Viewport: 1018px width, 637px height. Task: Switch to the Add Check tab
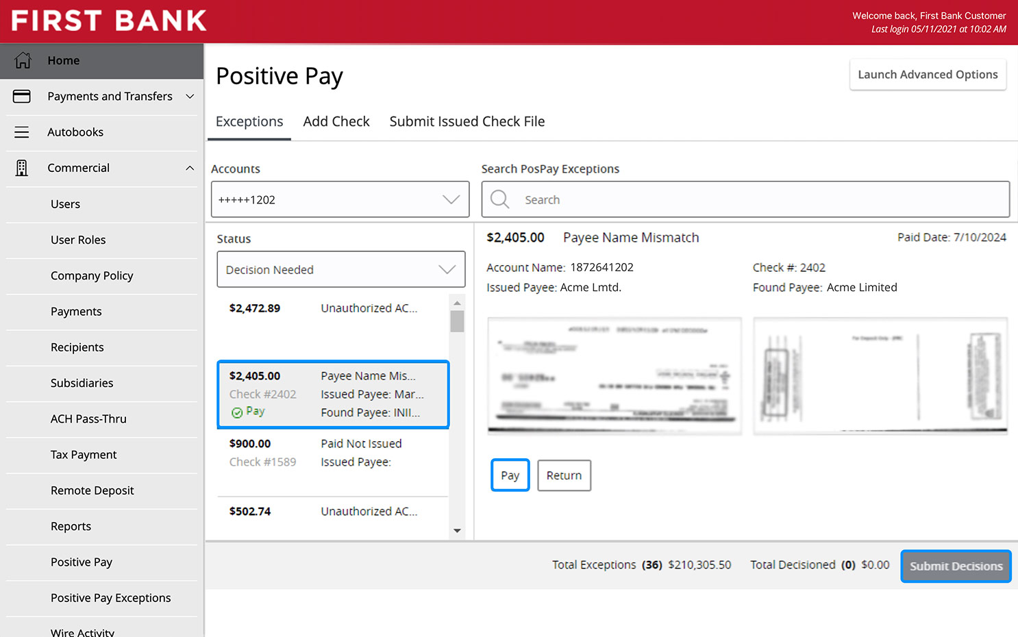pos(336,121)
